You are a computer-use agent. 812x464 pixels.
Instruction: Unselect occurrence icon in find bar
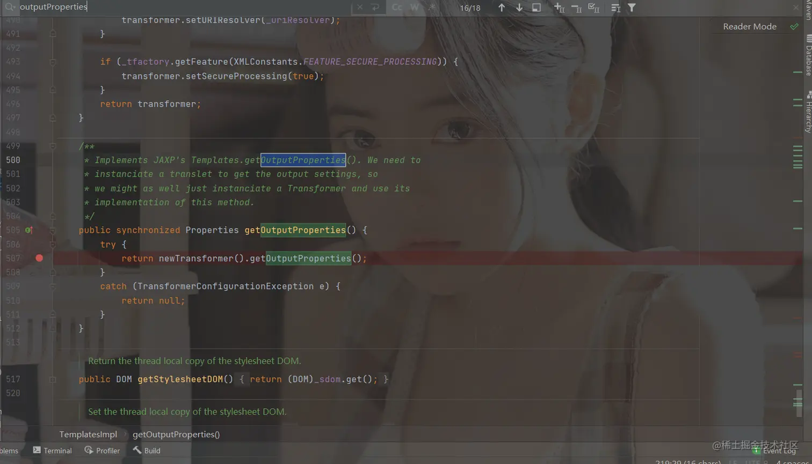[576, 8]
